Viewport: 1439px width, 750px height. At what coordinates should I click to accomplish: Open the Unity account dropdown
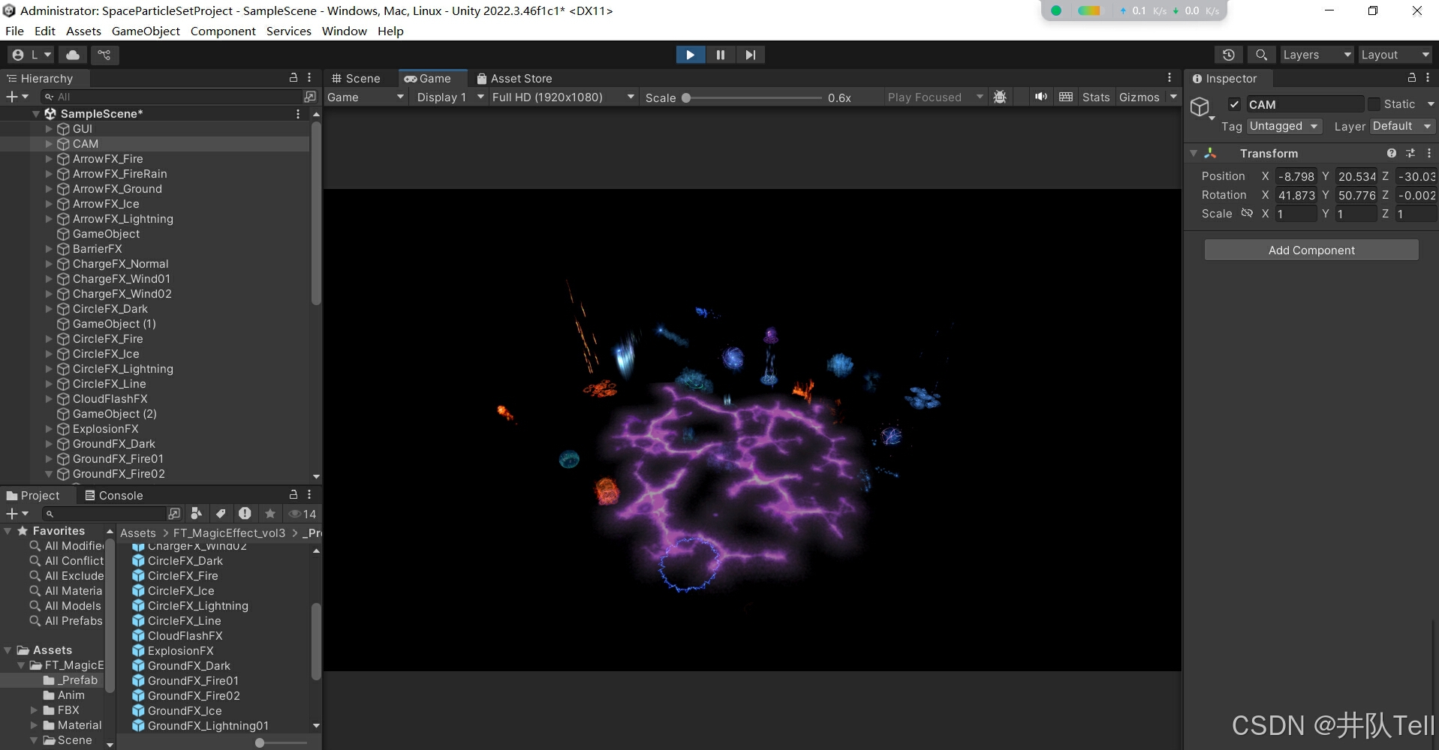pos(32,55)
